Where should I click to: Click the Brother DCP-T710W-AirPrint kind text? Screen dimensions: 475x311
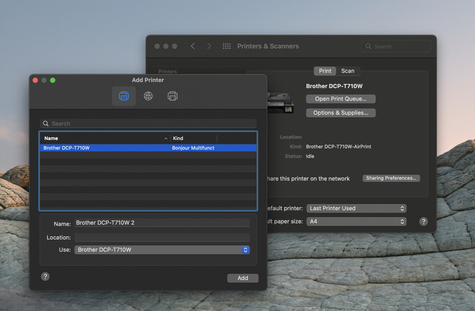339,147
